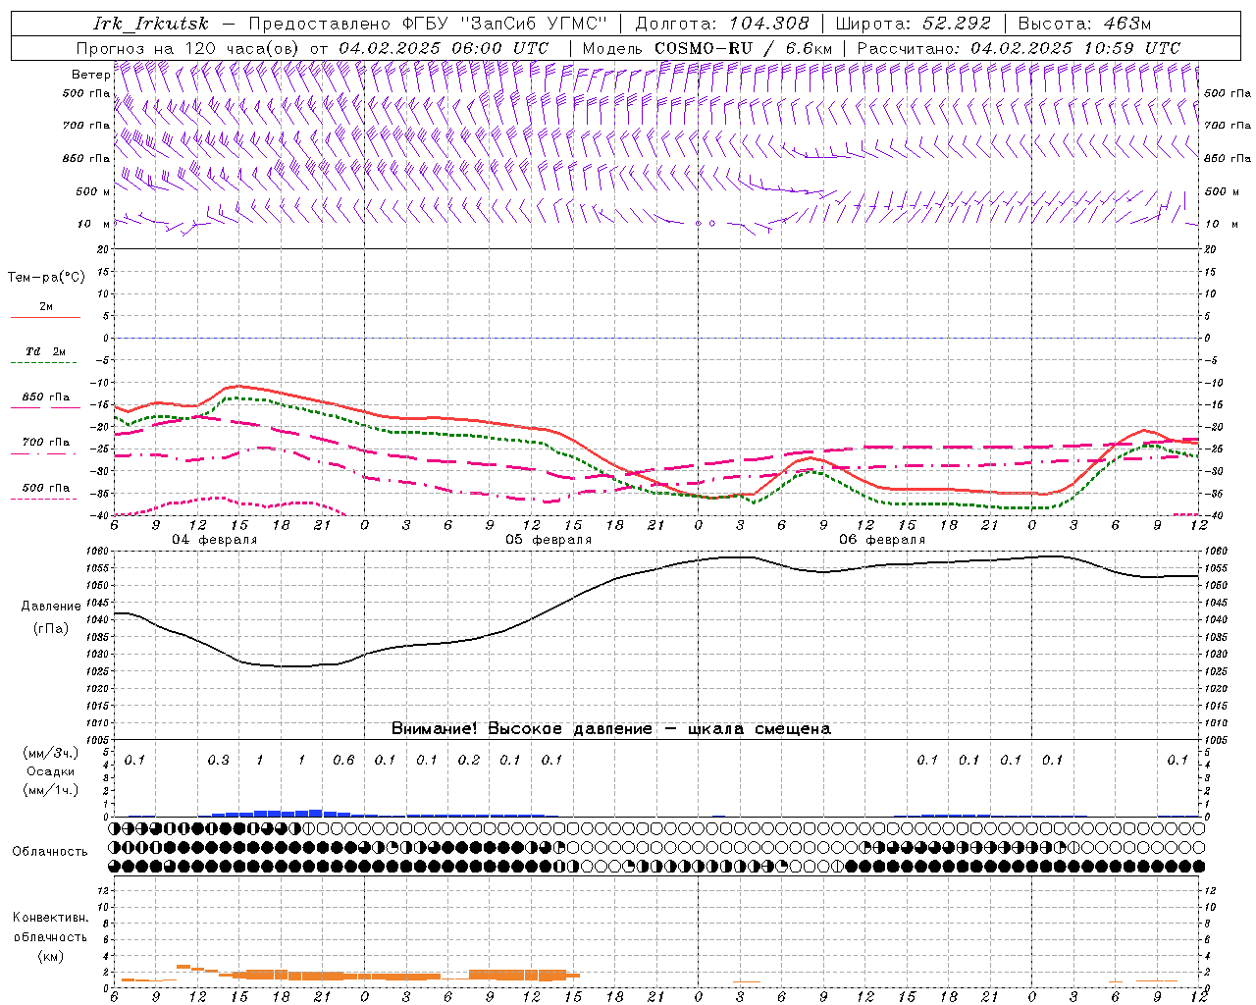1256x1005 pixels.
Task: Click the Осадки precipitation label
Action: point(51,771)
